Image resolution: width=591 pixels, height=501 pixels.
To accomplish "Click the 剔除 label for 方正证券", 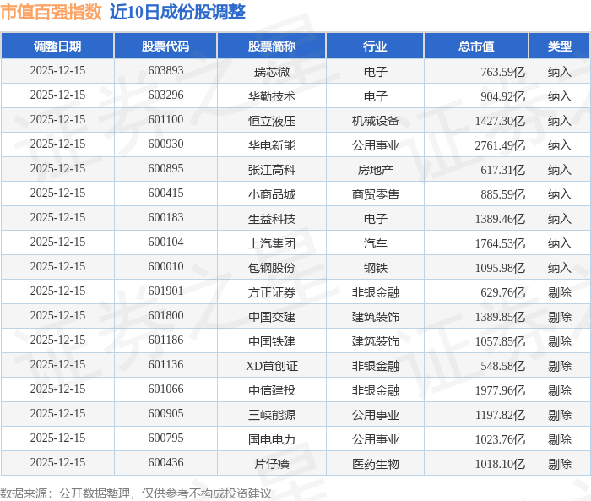I will coord(559,292).
